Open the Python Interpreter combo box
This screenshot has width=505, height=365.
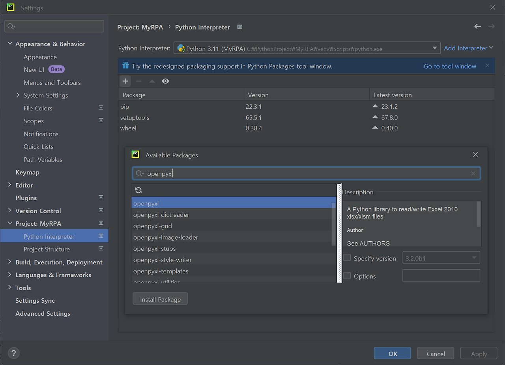307,48
